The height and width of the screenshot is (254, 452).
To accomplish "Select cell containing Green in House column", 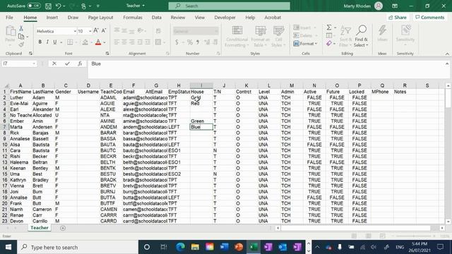I will coord(201,121).
